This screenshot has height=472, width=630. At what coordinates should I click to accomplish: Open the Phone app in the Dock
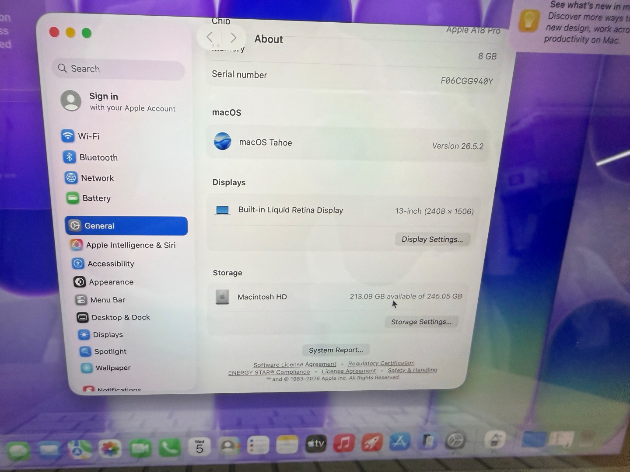point(170,448)
